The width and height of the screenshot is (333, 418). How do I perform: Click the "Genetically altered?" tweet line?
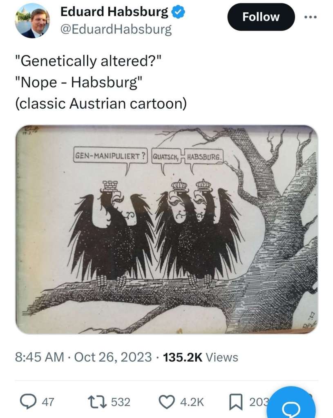point(89,61)
